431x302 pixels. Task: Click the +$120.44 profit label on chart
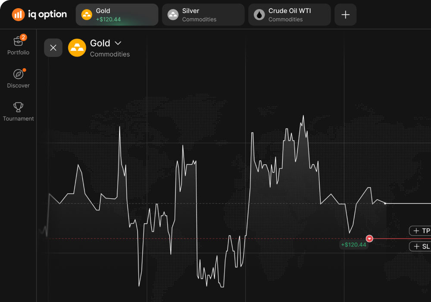(x=353, y=245)
